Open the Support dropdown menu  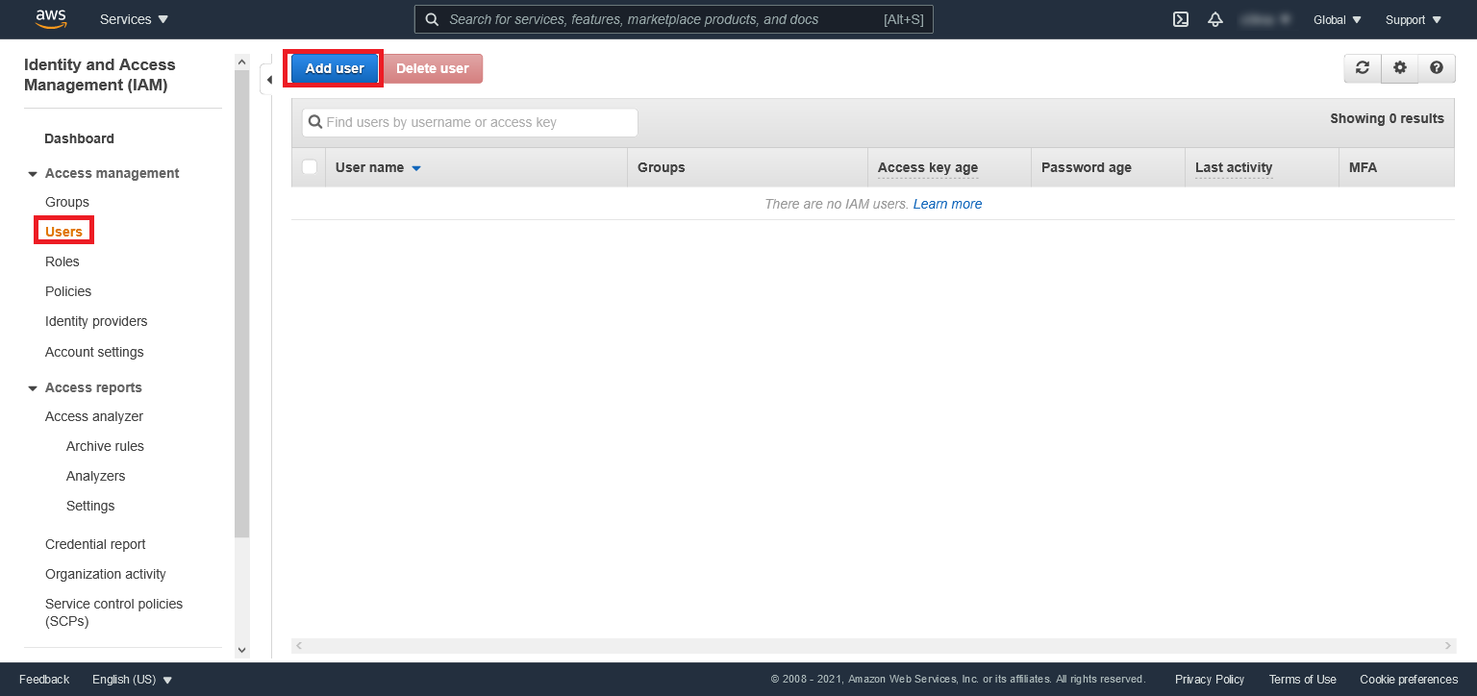point(1414,19)
